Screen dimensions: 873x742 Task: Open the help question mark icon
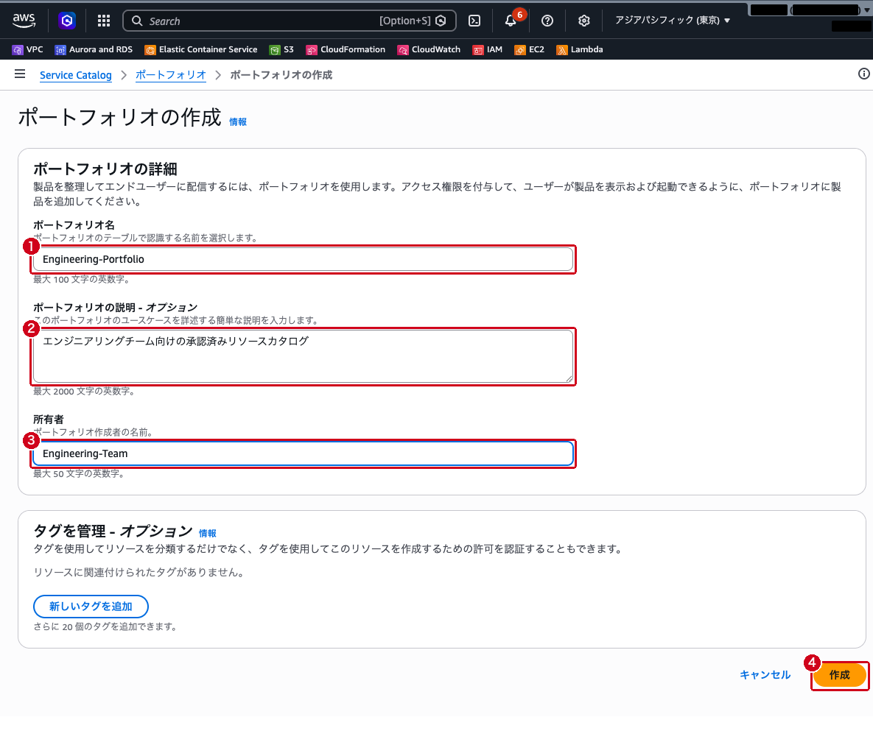coord(547,21)
